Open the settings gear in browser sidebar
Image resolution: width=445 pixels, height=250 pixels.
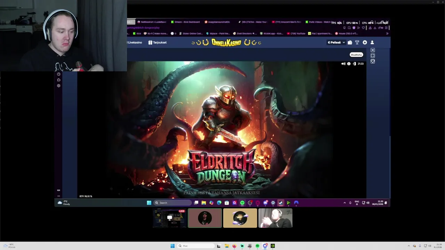(58, 85)
